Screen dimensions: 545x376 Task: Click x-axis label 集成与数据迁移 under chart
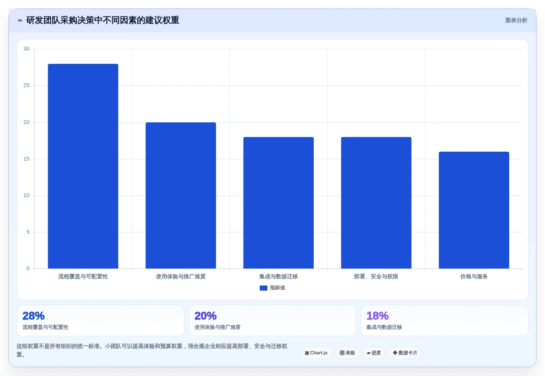[x=278, y=277]
